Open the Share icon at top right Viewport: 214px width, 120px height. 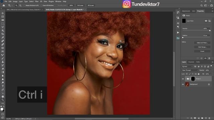pyautogui.click(x=212, y=5)
